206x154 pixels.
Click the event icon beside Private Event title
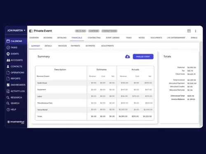[31, 31]
